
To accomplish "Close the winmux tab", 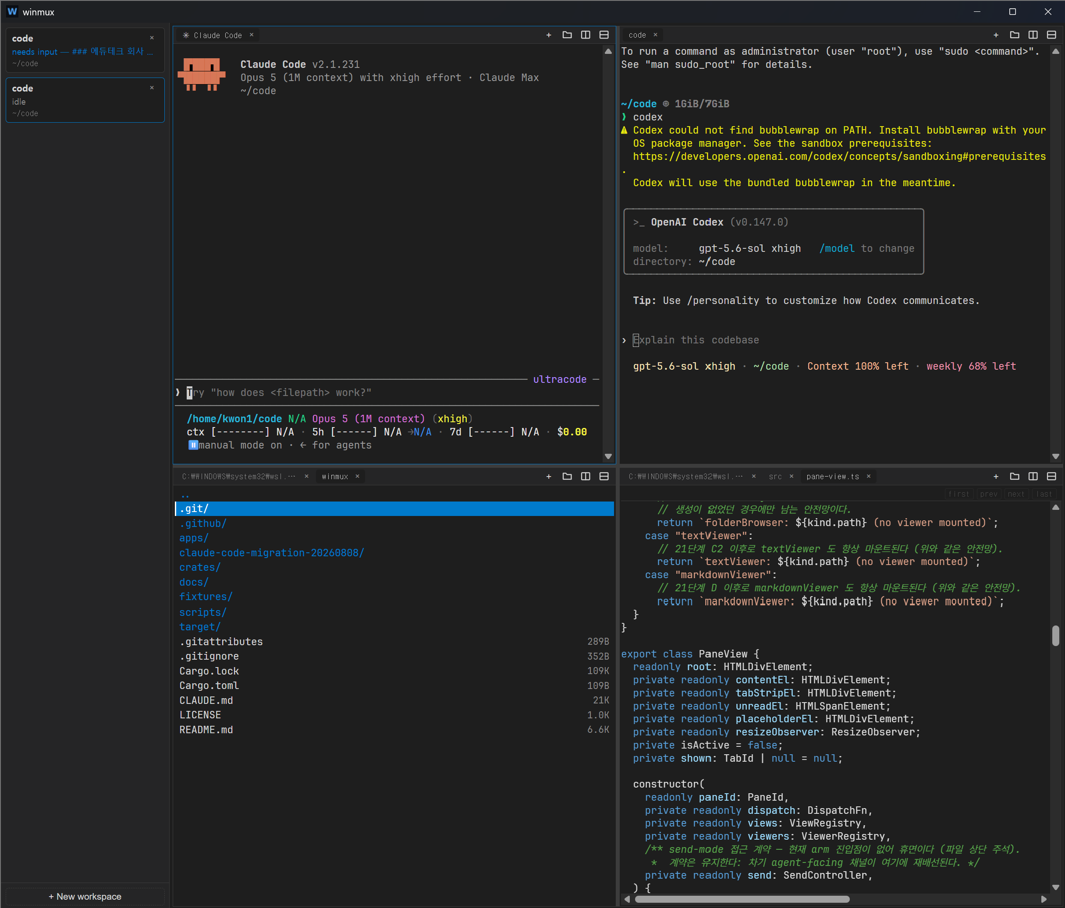I will point(357,477).
